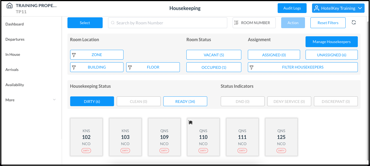Viewport: 370px width, 166px height.
Task: Enable the VACANT room status filter
Action: pyautogui.click(x=214, y=54)
